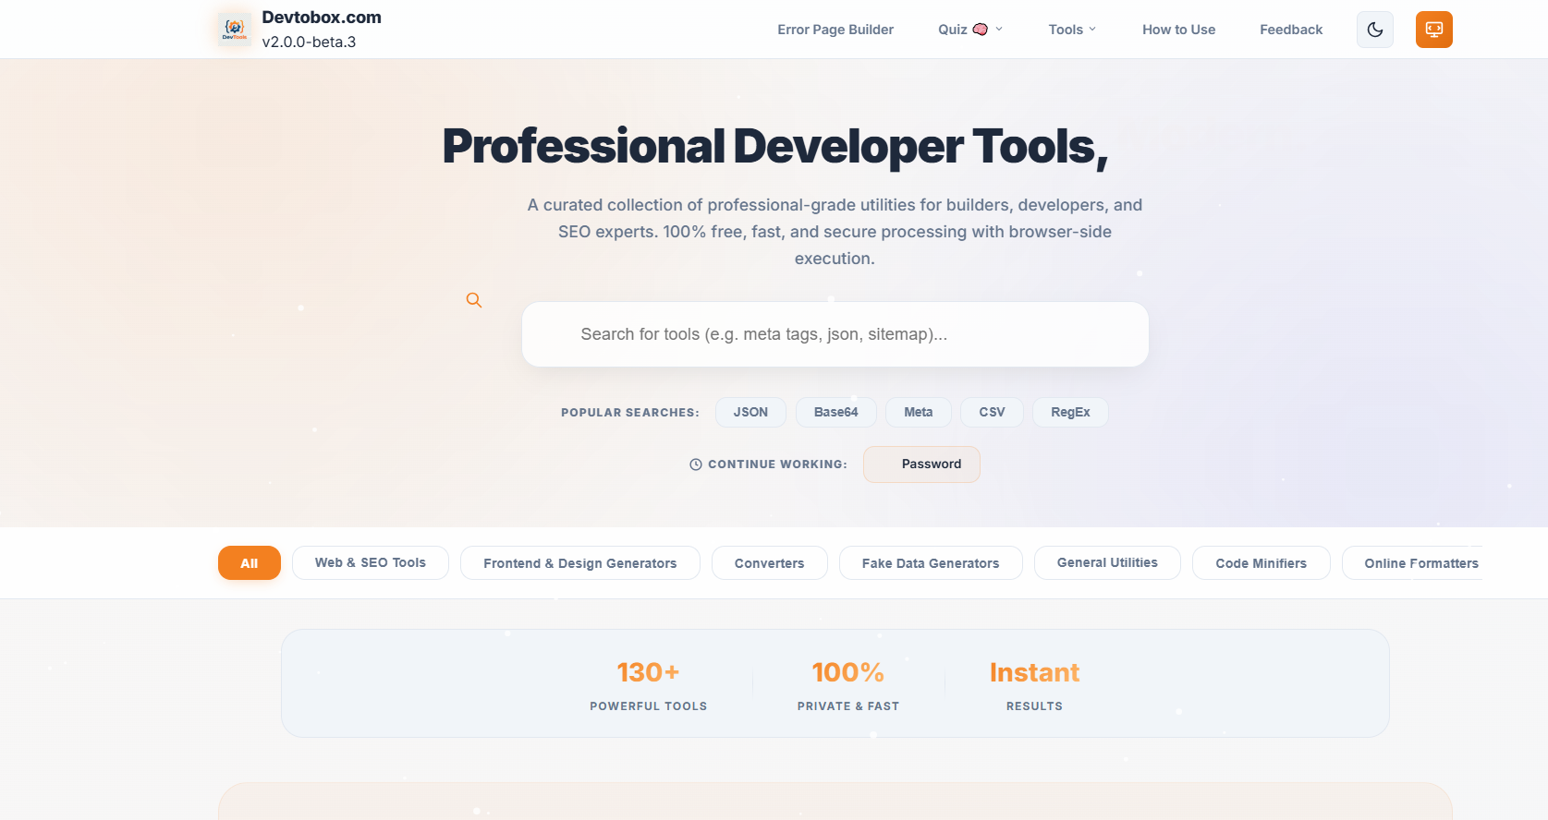Select the JSON popular search chip
The image size is (1548, 820).
(x=750, y=412)
